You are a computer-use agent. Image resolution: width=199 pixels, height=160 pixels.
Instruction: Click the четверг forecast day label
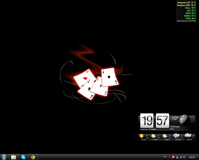pyautogui.click(x=167, y=140)
